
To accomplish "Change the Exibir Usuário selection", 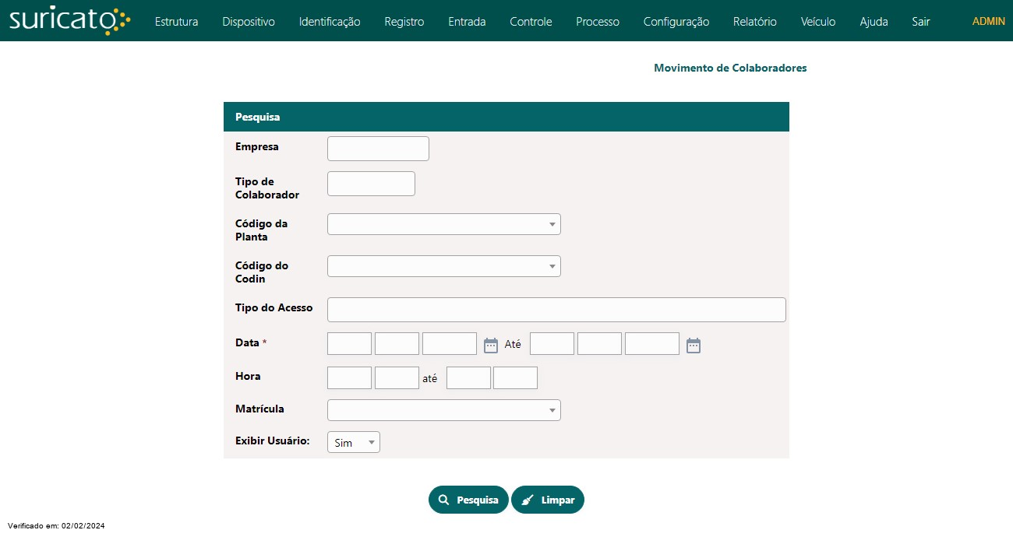I will 354,442.
